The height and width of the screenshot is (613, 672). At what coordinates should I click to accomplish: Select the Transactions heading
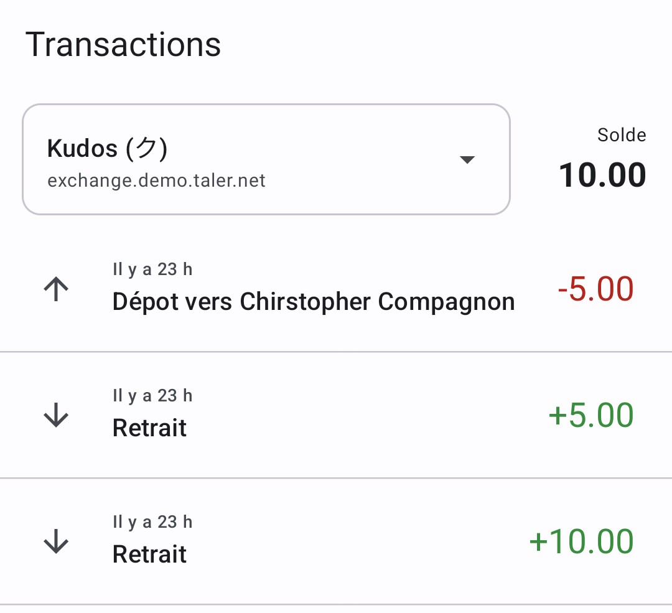click(x=123, y=44)
